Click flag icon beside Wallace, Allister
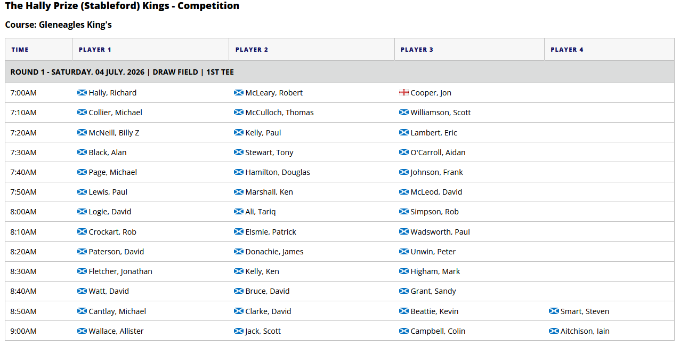The image size is (680, 345). (82, 331)
